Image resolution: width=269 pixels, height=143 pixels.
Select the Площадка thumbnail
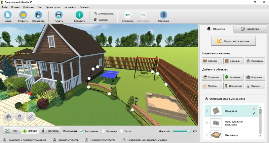click(216, 111)
